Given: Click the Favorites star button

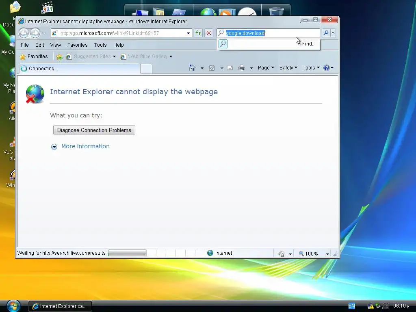Looking at the screenshot, I should pyautogui.click(x=34, y=56).
